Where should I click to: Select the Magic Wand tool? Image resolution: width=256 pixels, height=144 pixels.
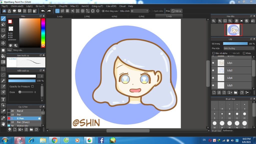point(3,80)
